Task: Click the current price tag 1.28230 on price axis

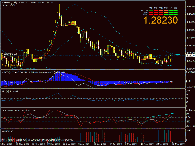Action: [x=190, y=56]
